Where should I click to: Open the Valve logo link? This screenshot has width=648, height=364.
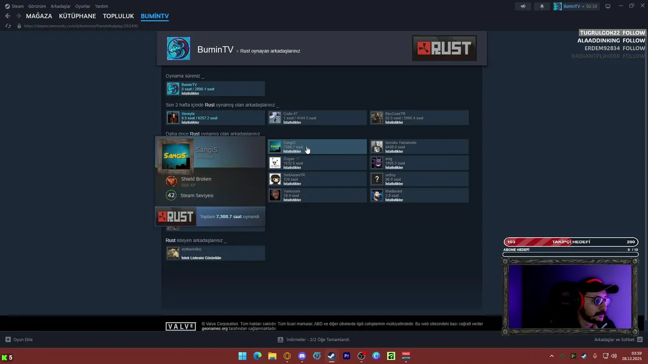pos(181,327)
